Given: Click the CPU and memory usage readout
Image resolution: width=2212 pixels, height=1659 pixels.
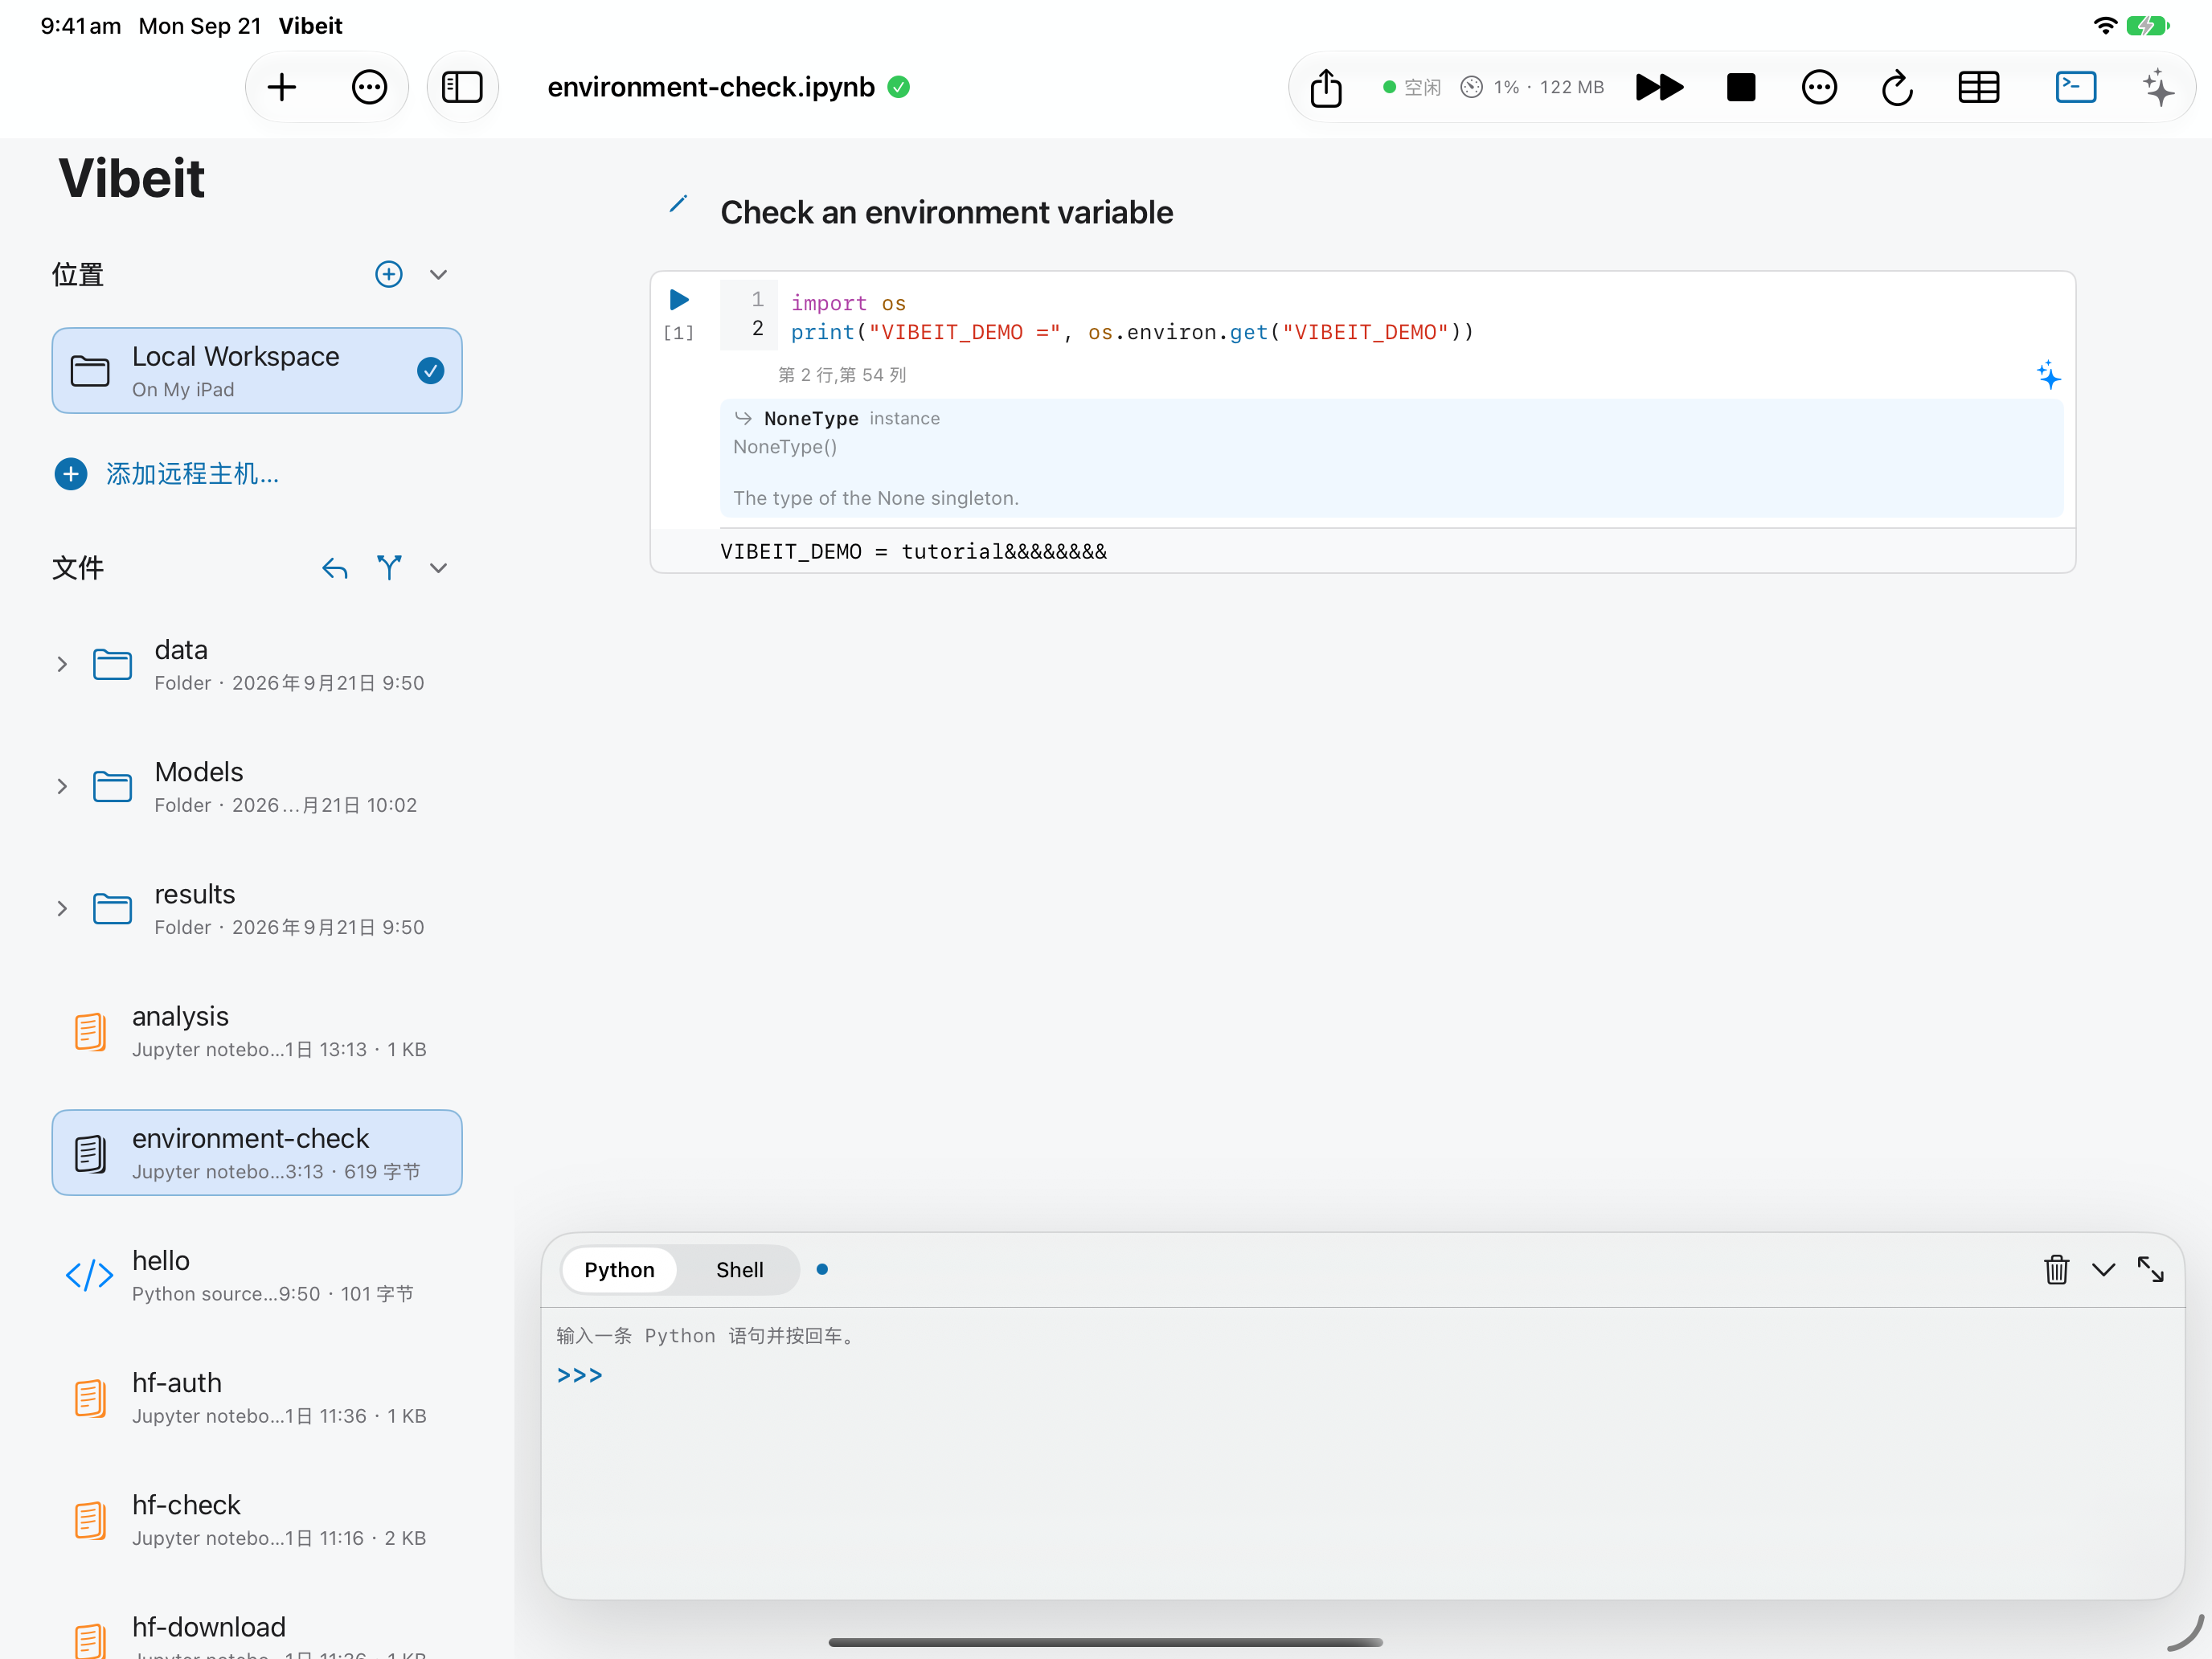Looking at the screenshot, I should tap(1532, 87).
